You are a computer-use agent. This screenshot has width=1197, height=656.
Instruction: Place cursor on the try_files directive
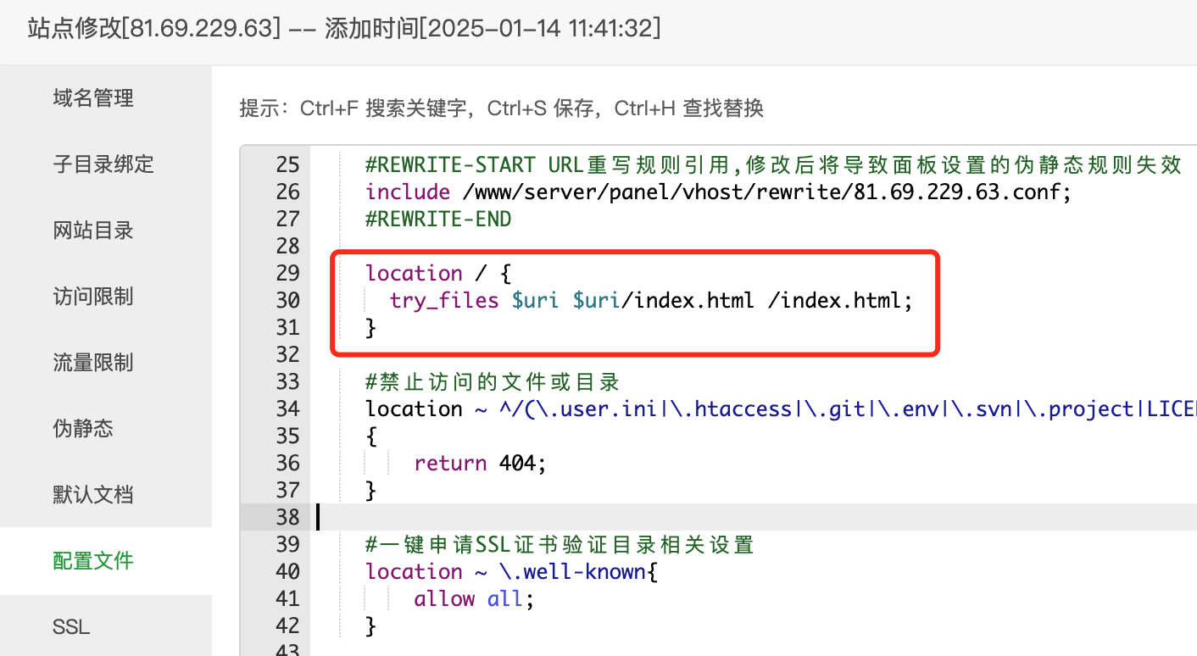click(x=444, y=300)
